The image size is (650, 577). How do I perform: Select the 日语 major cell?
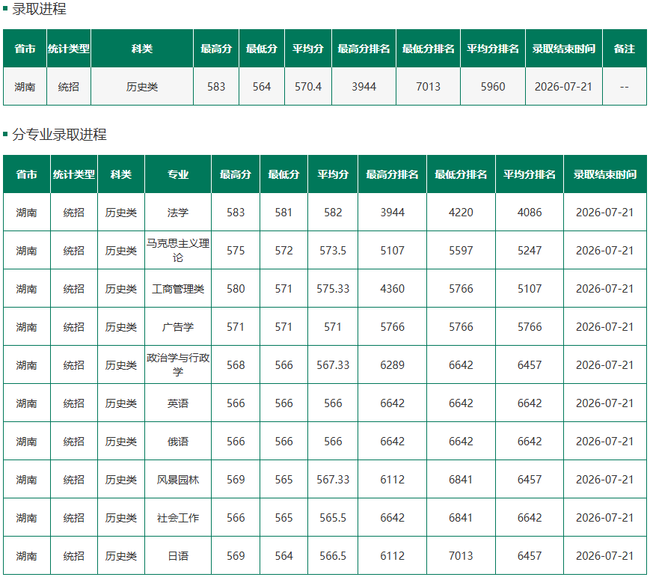click(178, 556)
